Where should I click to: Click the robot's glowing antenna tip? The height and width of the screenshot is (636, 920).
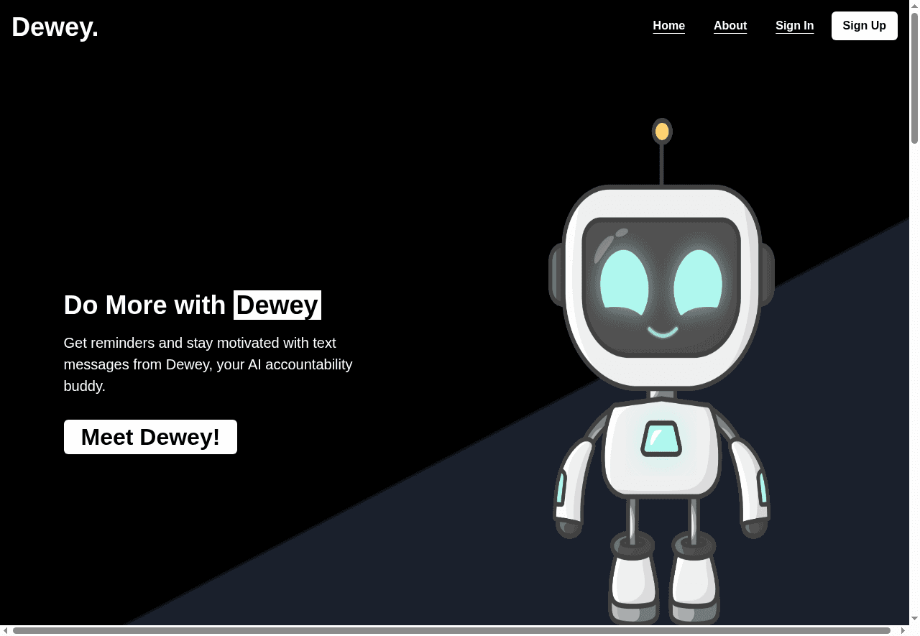[x=661, y=131]
